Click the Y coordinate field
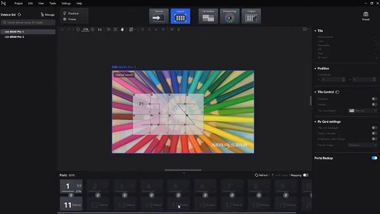The width and height of the screenshot is (380, 214). pyautogui.click(x=364, y=80)
